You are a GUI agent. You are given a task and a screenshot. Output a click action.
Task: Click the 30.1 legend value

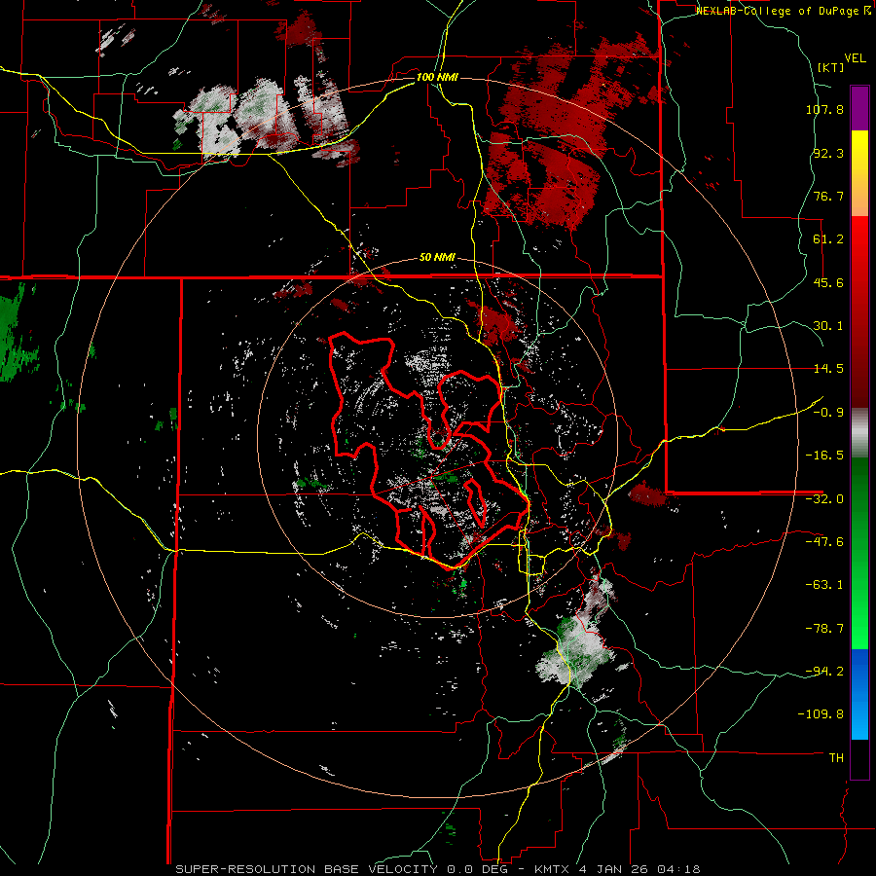pos(828,326)
